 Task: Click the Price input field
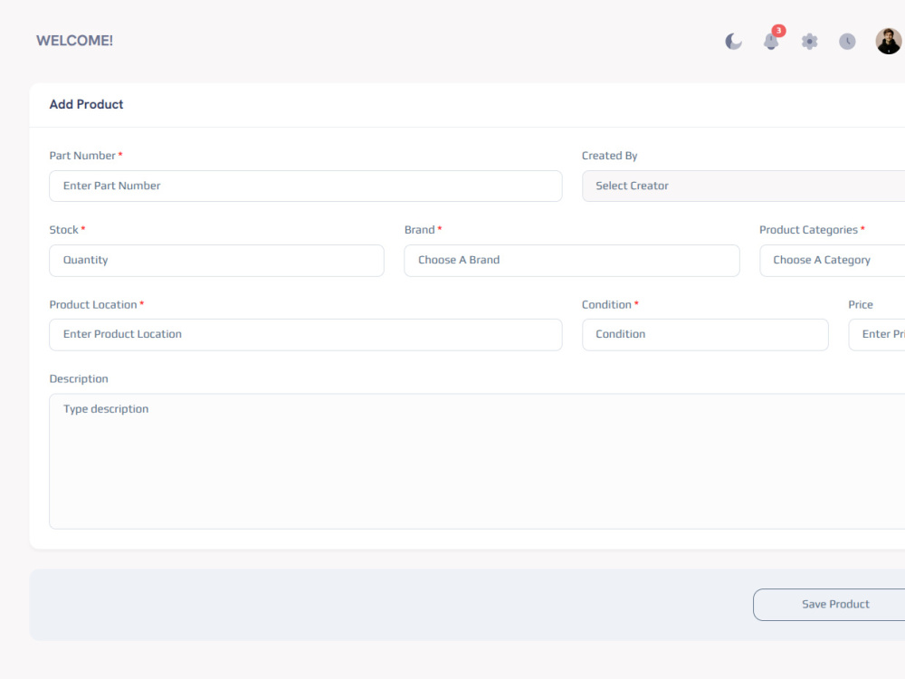[x=877, y=335]
